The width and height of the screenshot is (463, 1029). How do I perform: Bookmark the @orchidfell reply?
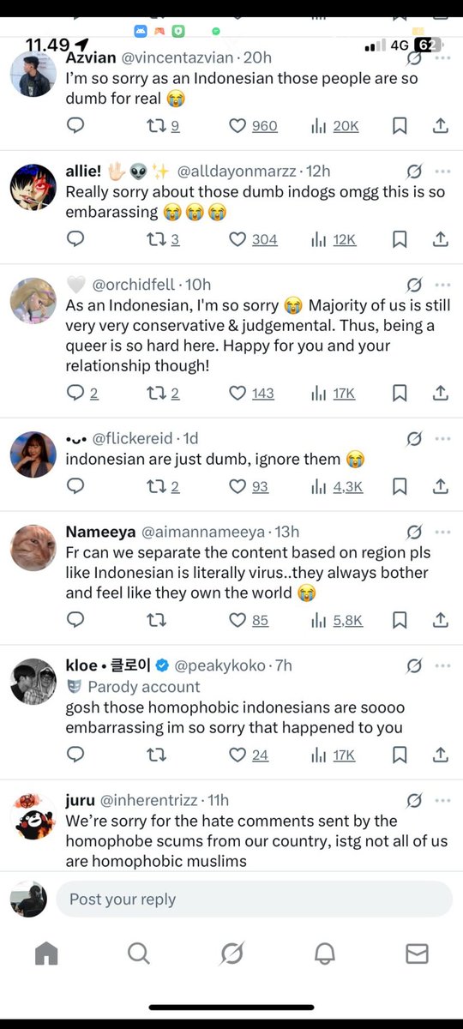click(400, 393)
